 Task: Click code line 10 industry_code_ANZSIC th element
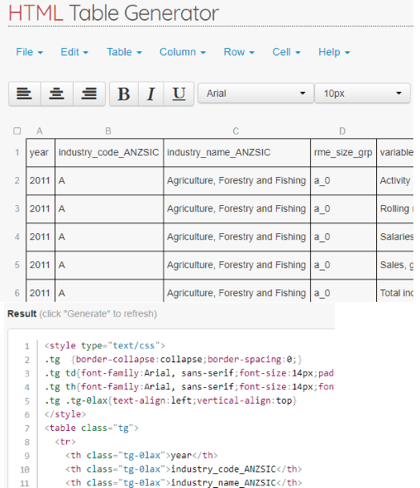(184, 469)
